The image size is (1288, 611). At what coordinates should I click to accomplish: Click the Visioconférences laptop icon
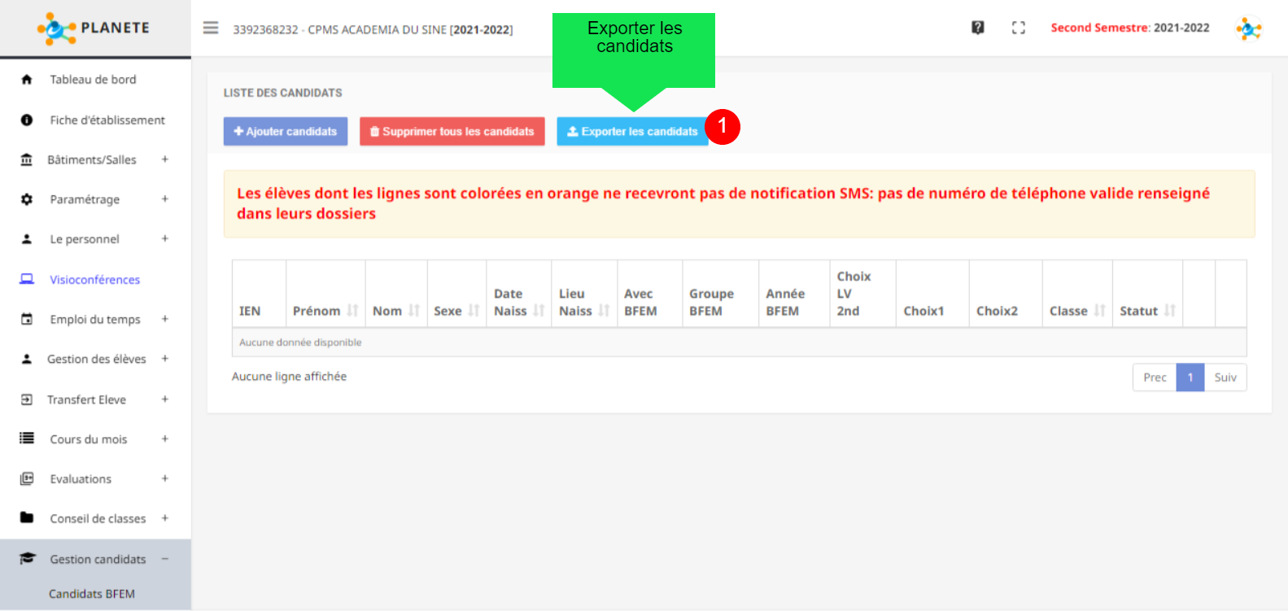click(x=27, y=279)
